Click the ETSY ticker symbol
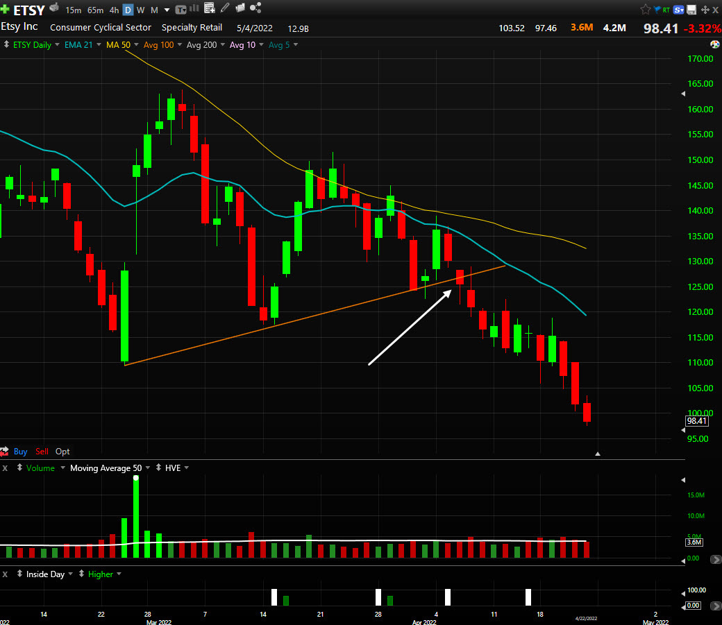Image resolution: width=722 pixels, height=625 pixels. pyautogui.click(x=29, y=10)
